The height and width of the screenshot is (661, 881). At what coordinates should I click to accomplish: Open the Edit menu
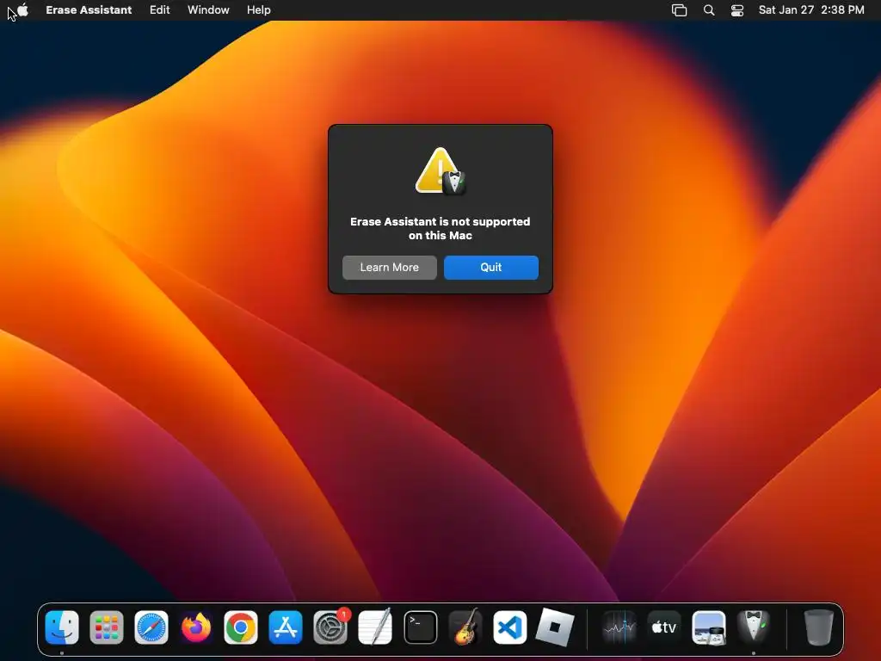pyautogui.click(x=159, y=10)
